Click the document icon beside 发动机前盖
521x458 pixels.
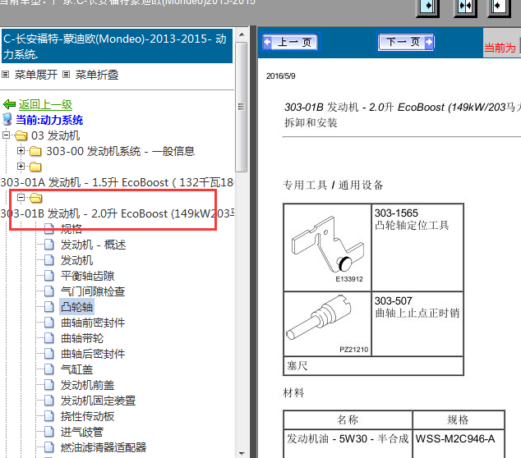49,385
